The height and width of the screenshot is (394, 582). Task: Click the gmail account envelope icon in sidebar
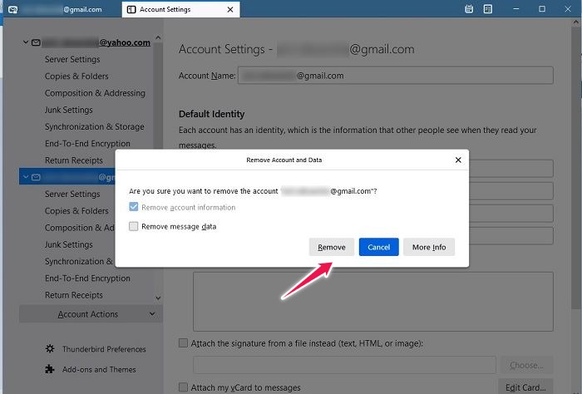[x=36, y=177]
